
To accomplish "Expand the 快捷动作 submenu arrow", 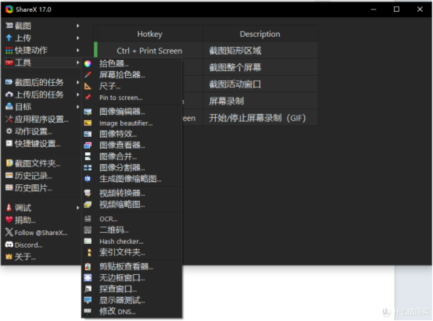I will pyautogui.click(x=78, y=50).
